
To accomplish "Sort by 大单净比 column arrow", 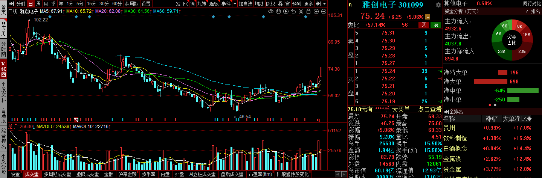I will (529, 119).
